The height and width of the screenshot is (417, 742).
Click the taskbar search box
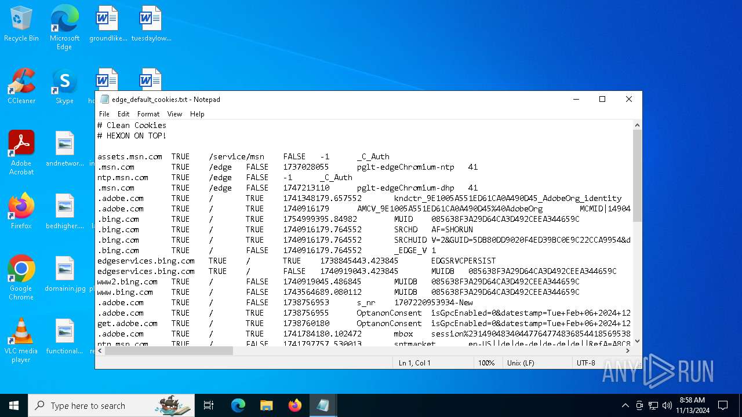click(x=111, y=405)
